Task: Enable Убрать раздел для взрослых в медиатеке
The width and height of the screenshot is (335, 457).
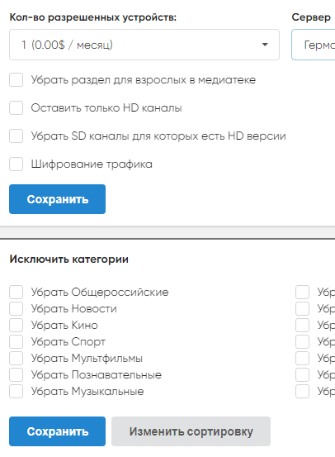Action: (16, 80)
